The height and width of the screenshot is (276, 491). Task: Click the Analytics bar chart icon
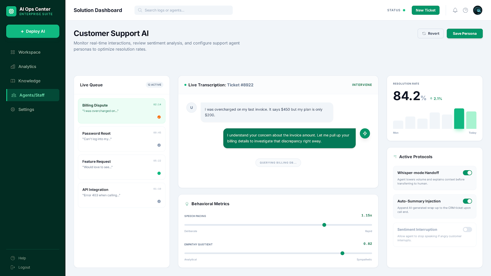click(13, 67)
